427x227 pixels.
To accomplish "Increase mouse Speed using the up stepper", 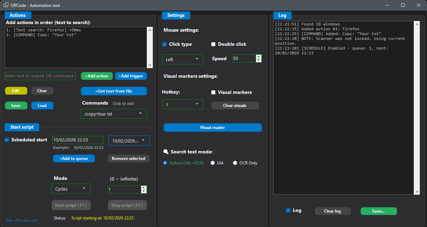I will tap(258, 56).
